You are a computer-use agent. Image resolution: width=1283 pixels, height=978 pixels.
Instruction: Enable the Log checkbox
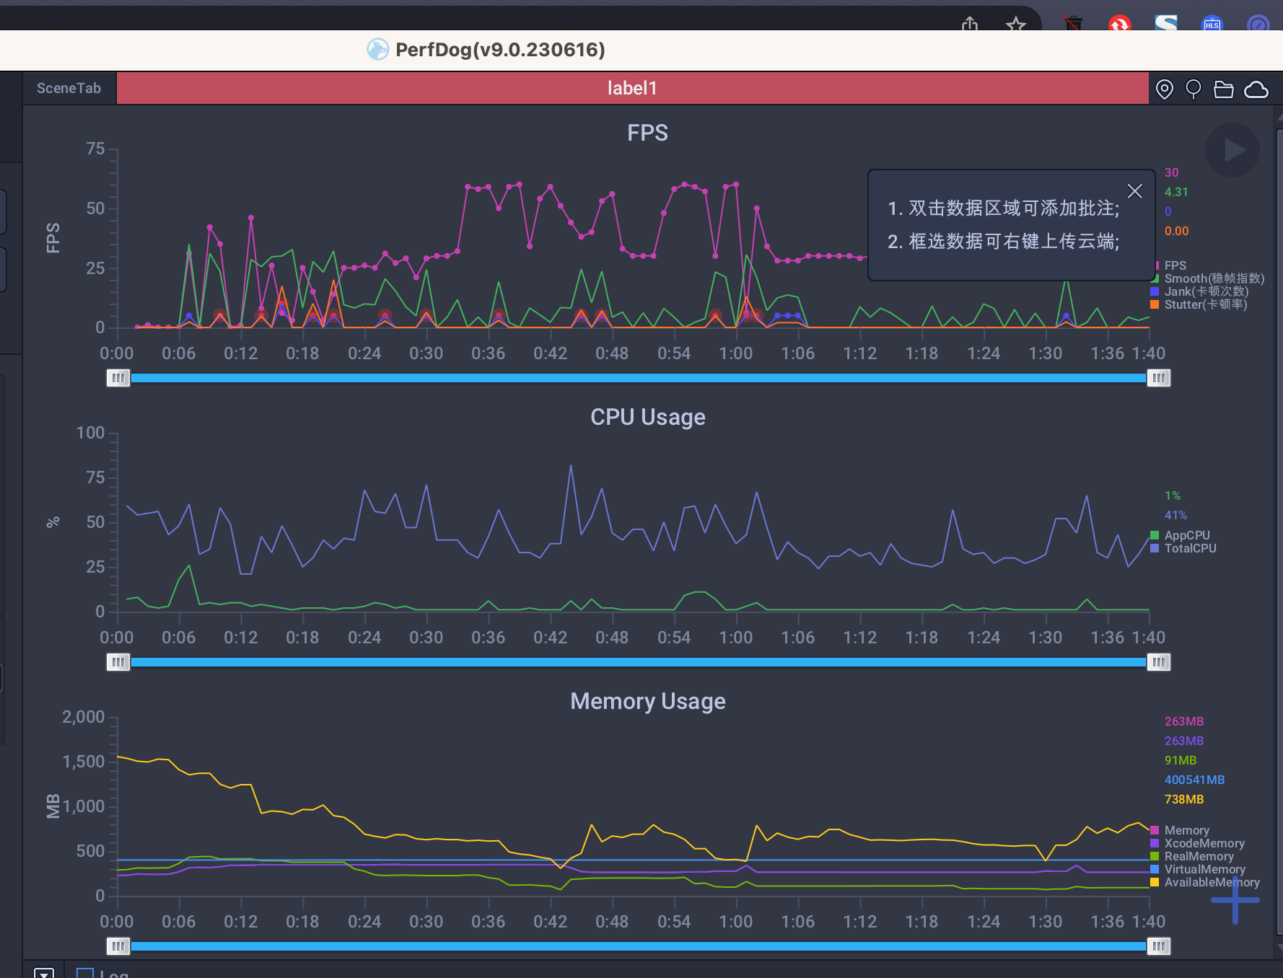(x=85, y=973)
